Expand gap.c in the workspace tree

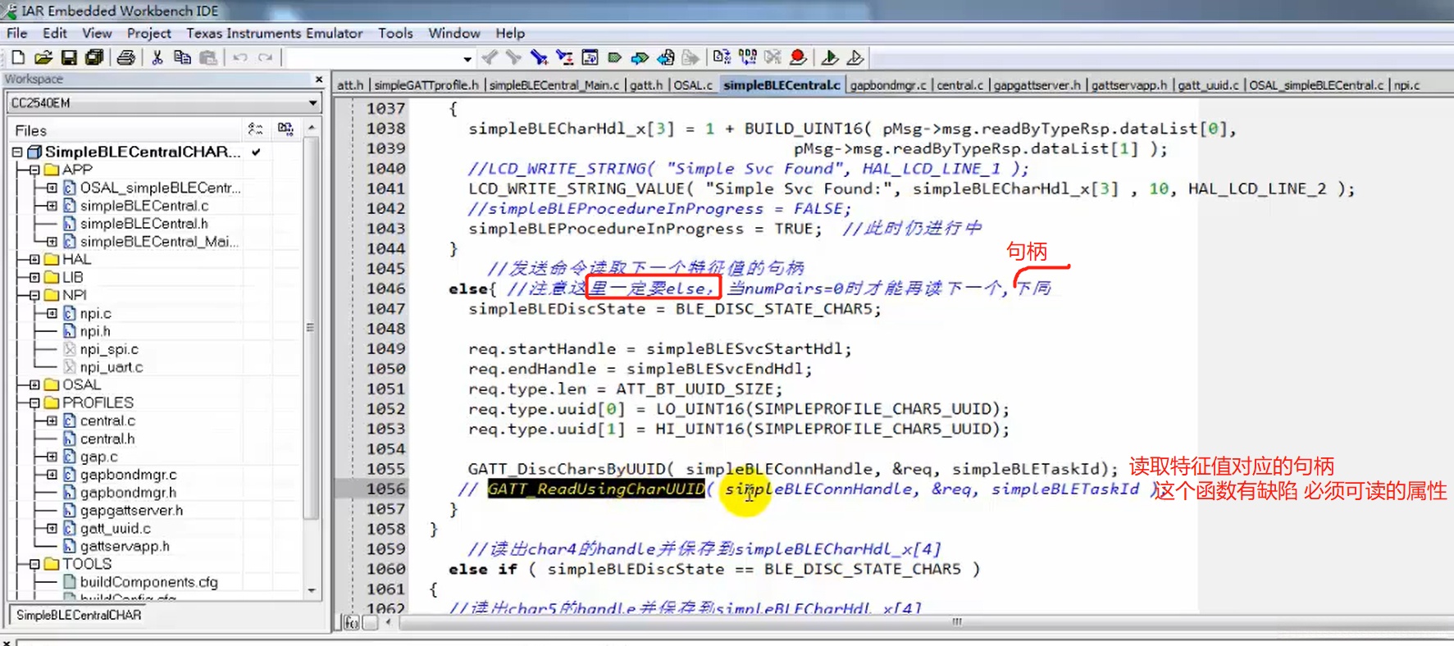(x=52, y=457)
